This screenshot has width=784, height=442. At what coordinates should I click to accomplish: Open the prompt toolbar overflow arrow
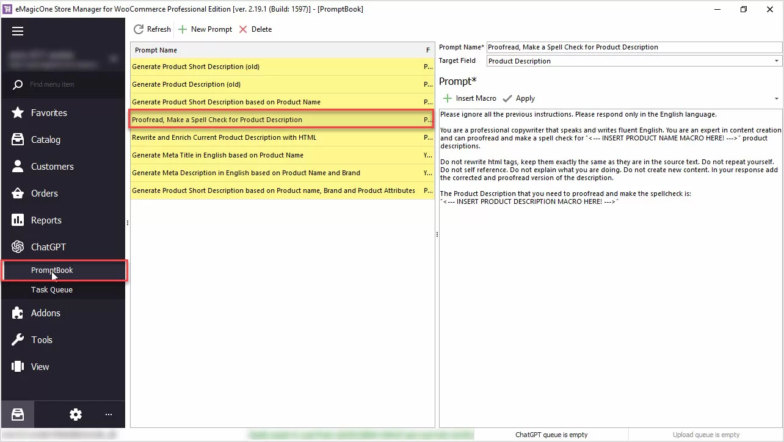click(777, 99)
